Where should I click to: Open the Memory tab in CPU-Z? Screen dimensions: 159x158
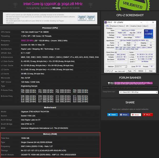121,26
